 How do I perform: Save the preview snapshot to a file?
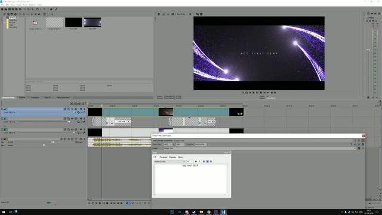coord(201,14)
